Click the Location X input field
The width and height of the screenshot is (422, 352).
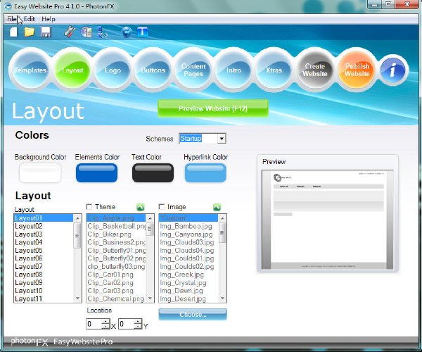click(94, 324)
